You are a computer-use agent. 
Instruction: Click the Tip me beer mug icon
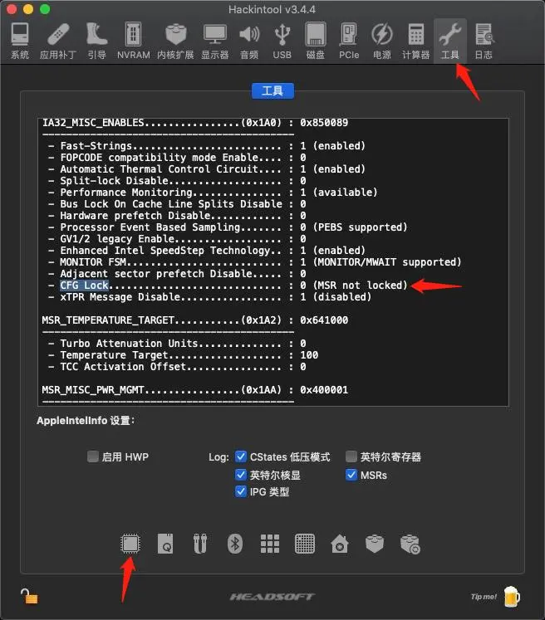point(512,596)
